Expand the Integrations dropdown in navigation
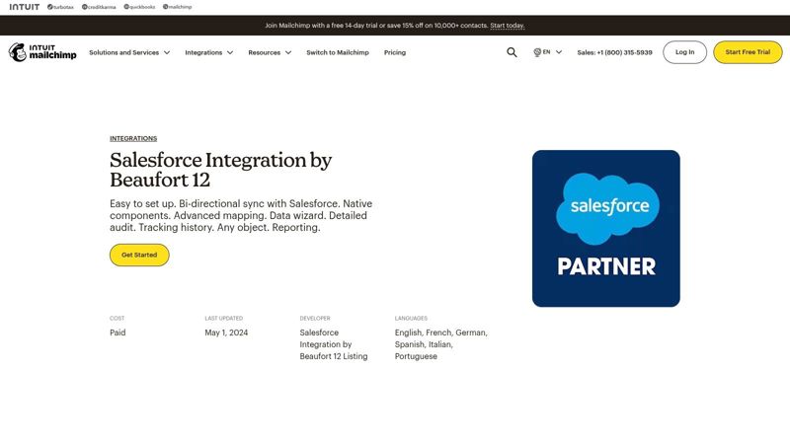 208,52
